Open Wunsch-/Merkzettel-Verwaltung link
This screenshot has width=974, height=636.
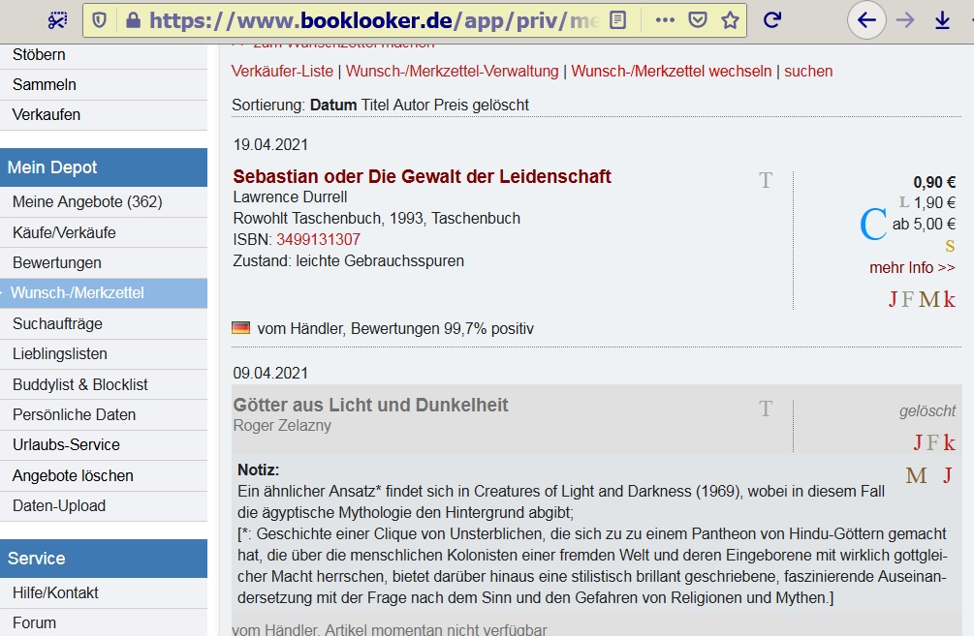pyautogui.click(x=453, y=72)
